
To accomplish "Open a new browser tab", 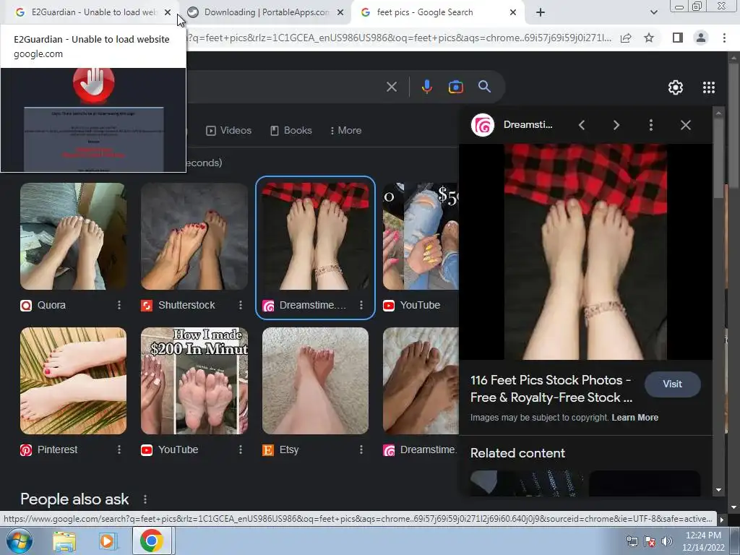I will click(x=541, y=12).
